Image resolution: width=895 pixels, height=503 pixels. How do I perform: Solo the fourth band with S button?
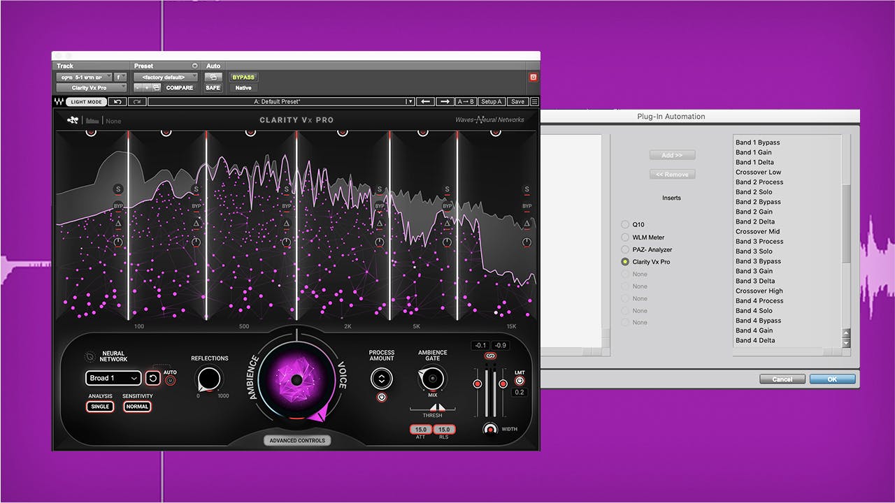pyautogui.click(x=380, y=189)
